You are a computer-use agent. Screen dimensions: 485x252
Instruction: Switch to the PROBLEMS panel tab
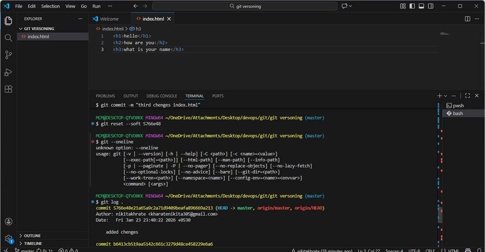[105, 96]
